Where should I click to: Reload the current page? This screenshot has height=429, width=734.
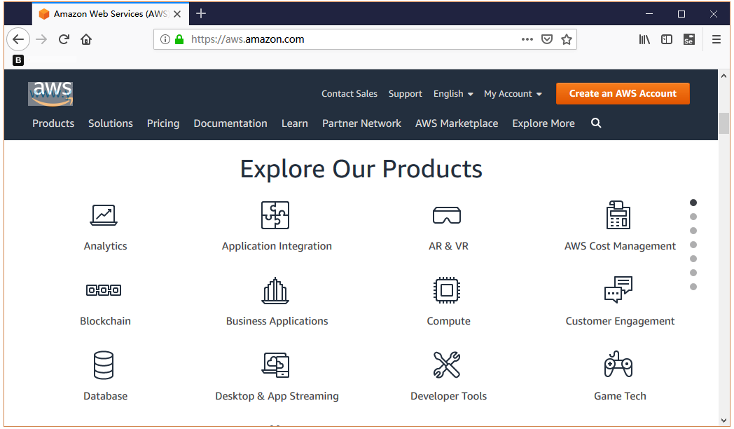[x=64, y=39]
